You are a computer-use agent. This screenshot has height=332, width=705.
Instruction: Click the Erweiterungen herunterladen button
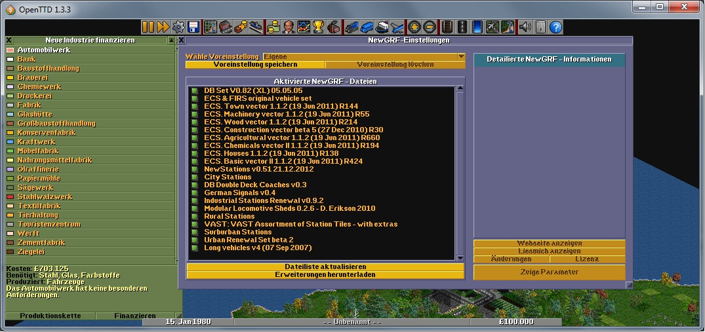click(x=325, y=275)
